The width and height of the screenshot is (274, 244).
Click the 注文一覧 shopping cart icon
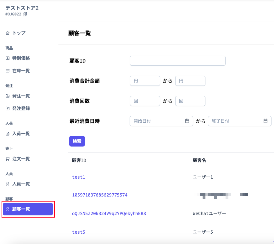pyautogui.click(x=8, y=159)
